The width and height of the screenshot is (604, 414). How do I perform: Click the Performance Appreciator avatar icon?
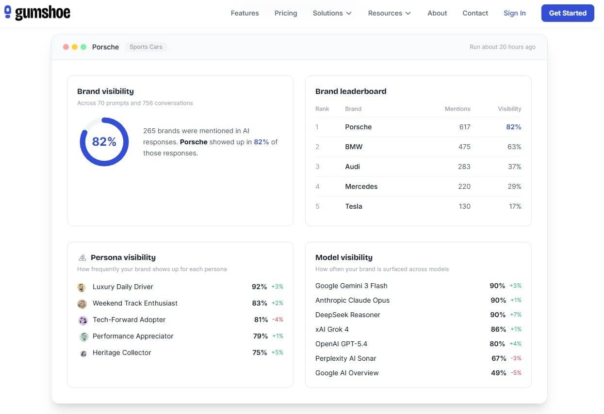click(83, 337)
